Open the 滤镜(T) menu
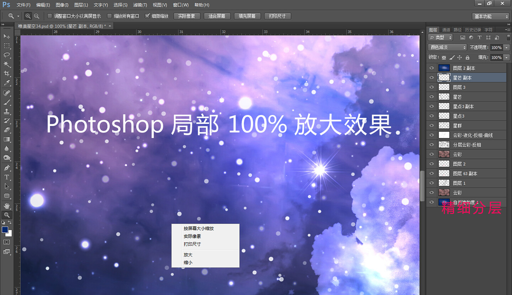 pos(140,5)
